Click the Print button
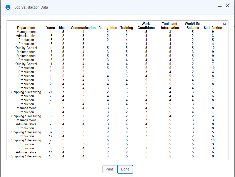This screenshot has width=235, height=177. point(109,169)
